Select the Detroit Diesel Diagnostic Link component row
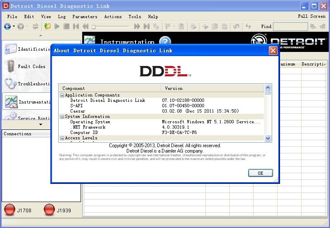The height and width of the screenshot is (228, 330). (x=161, y=101)
